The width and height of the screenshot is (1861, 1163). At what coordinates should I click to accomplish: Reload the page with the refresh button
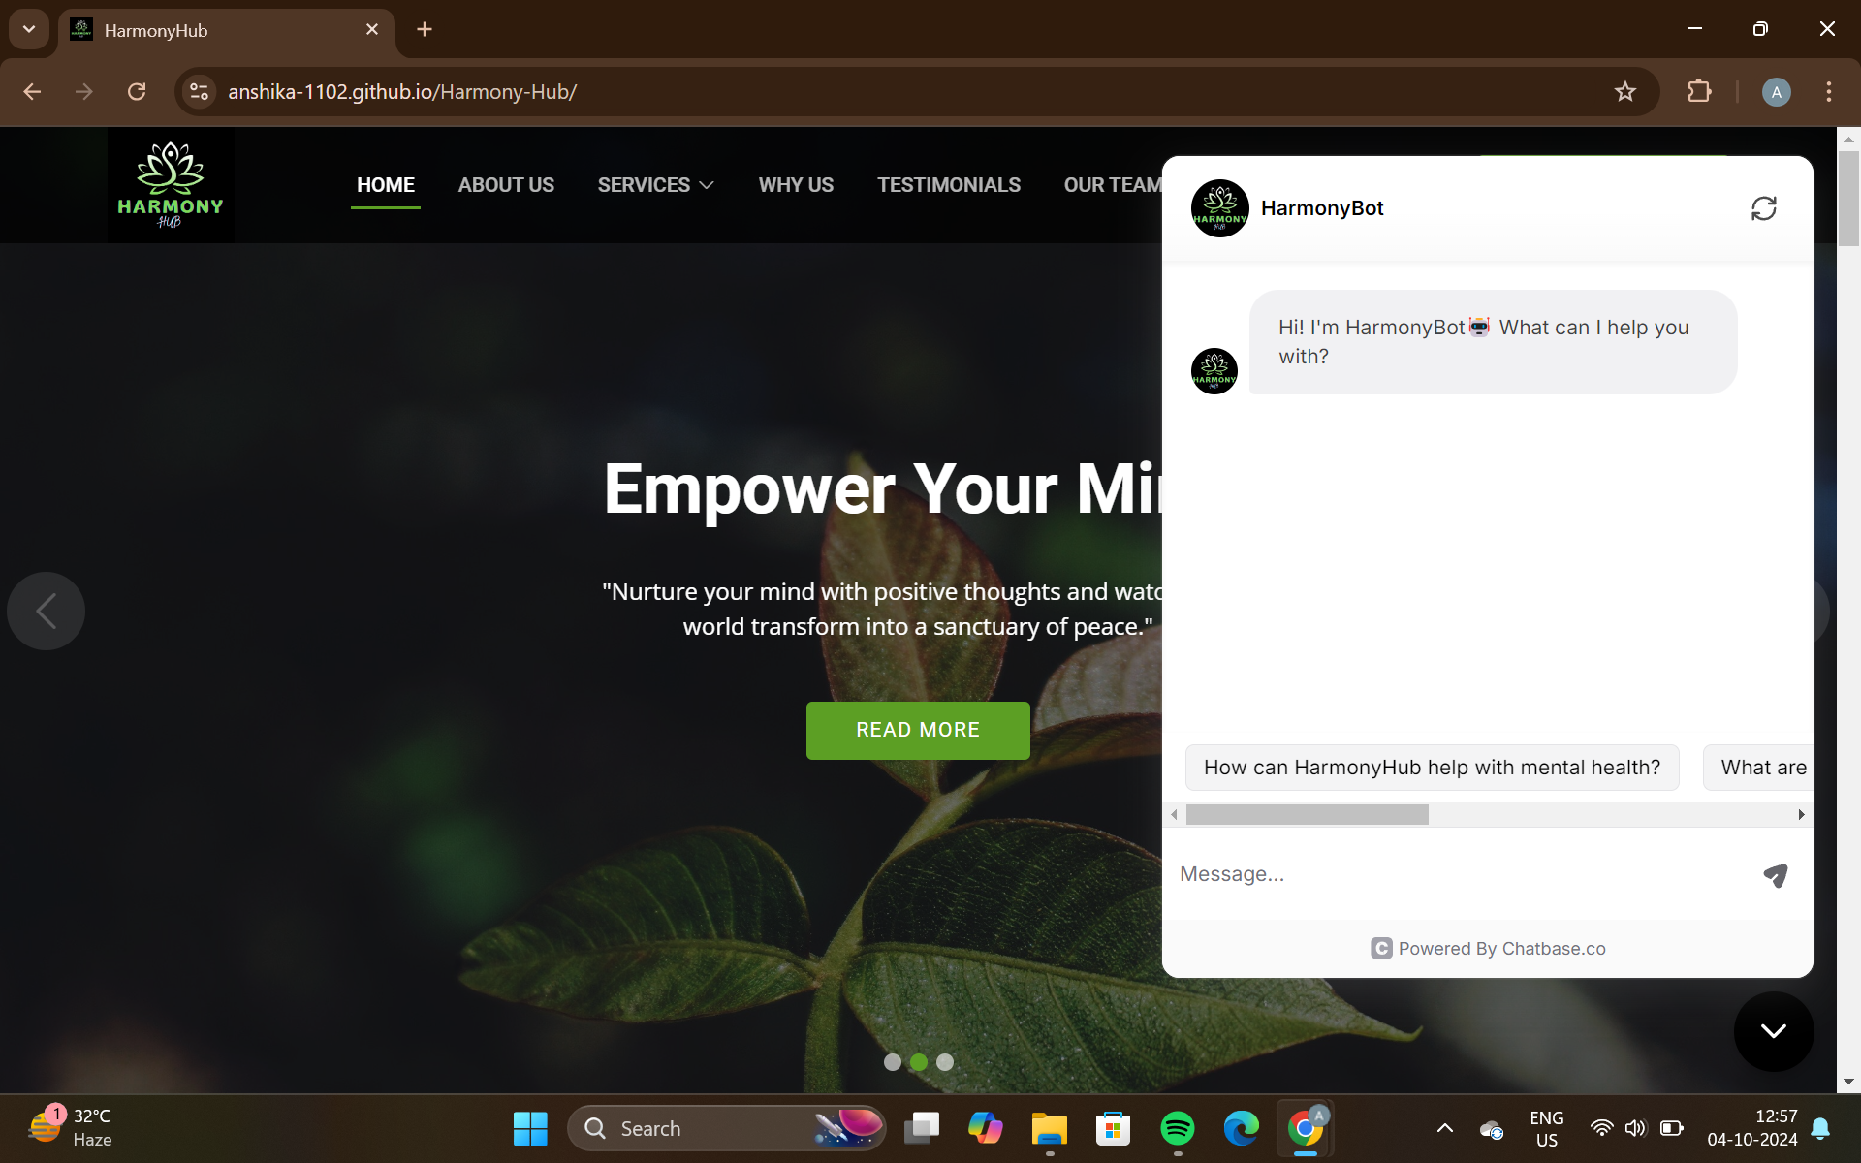click(137, 92)
